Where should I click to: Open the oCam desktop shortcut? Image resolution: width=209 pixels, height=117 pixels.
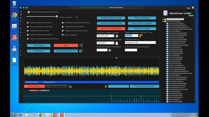click(x=14, y=27)
